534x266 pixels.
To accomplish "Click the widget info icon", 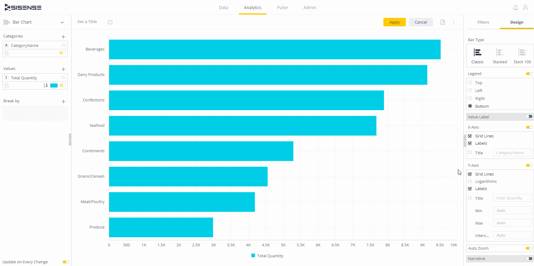I will coord(110,22).
